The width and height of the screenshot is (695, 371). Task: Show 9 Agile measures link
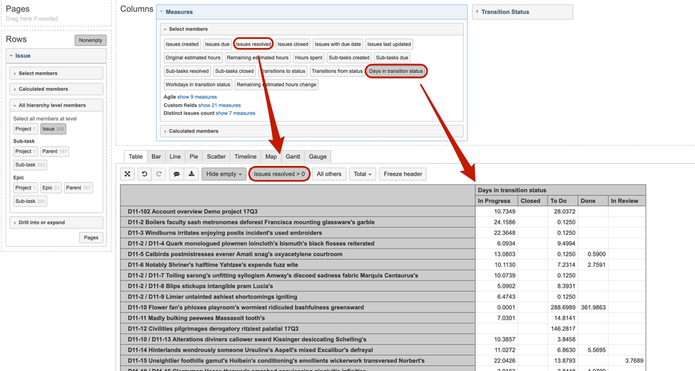[x=198, y=97]
